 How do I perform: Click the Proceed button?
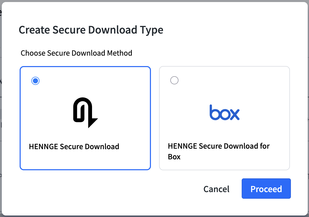pos(266,189)
